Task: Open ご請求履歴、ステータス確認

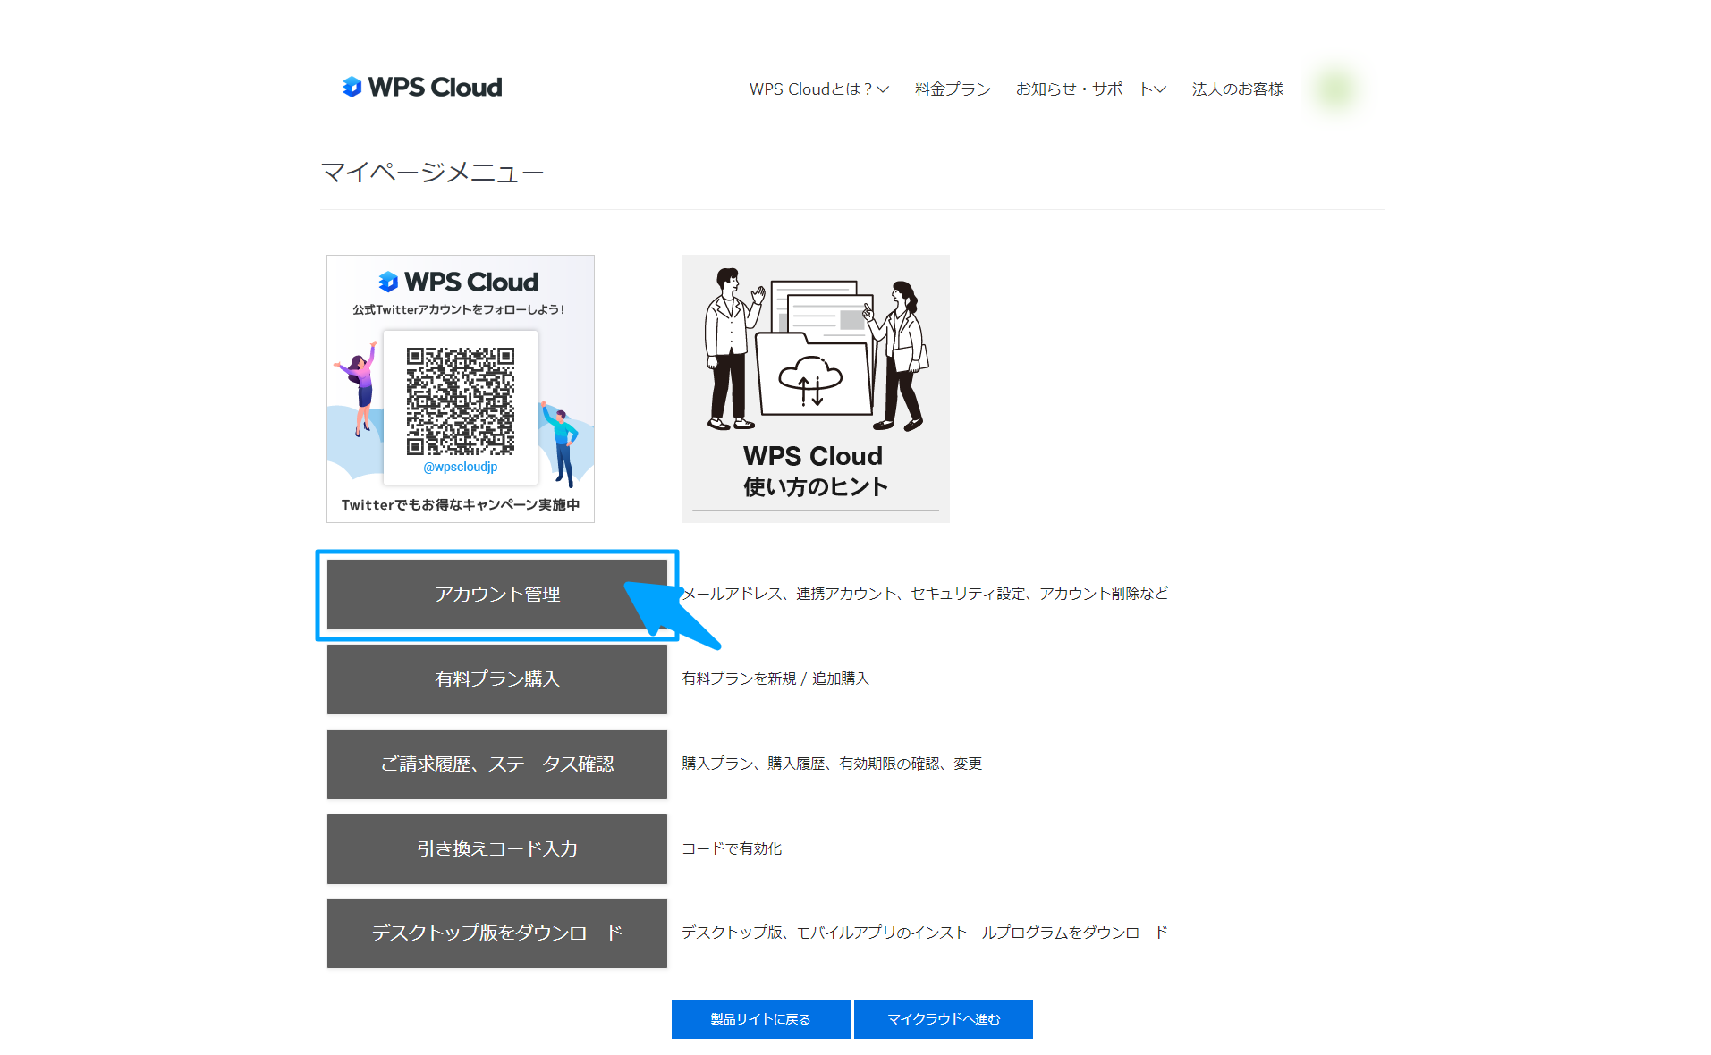Action: pyautogui.click(x=497, y=764)
